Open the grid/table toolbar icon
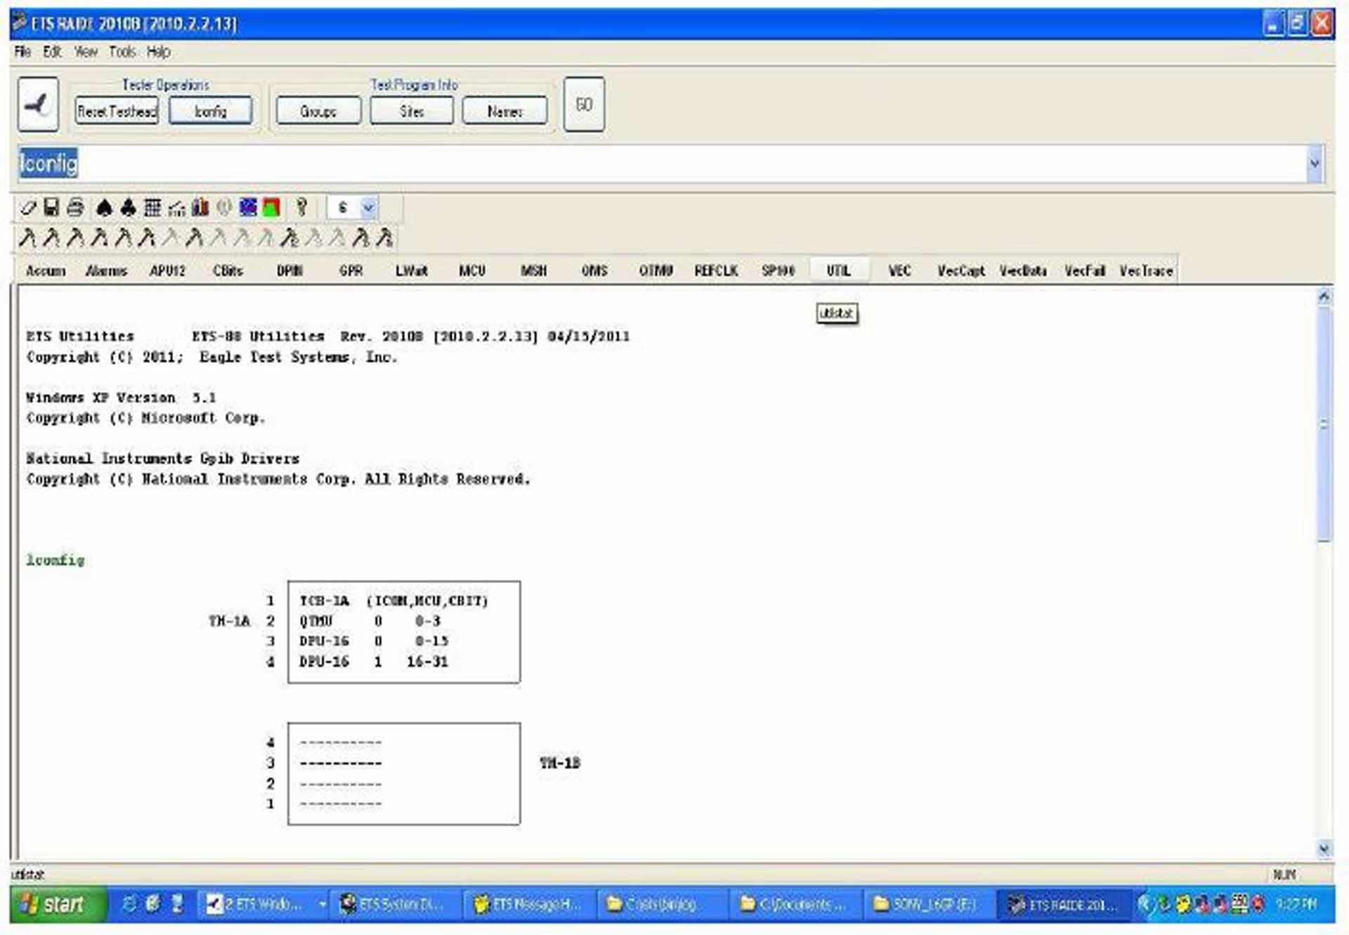 point(152,208)
